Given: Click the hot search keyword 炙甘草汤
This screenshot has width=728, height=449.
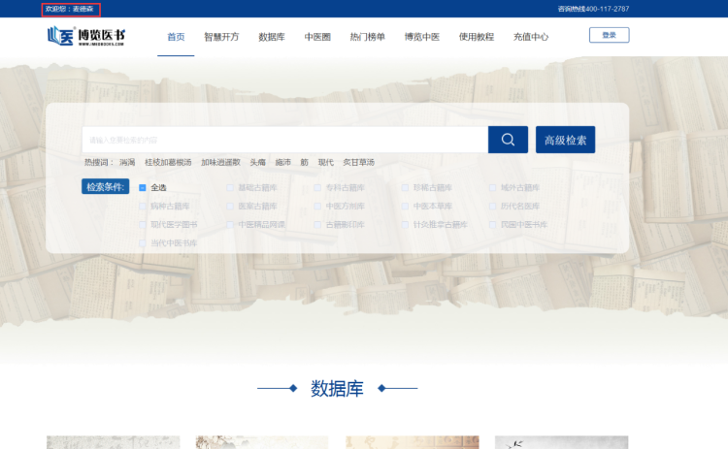Looking at the screenshot, I should 358,162.
